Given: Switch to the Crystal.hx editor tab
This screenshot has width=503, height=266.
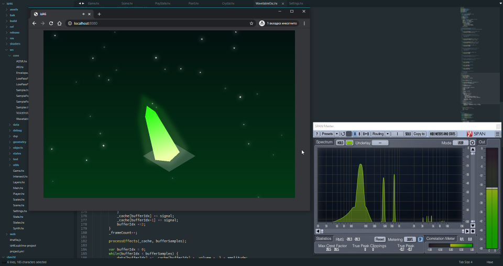Looking at the screenshot, I should 228,4.
